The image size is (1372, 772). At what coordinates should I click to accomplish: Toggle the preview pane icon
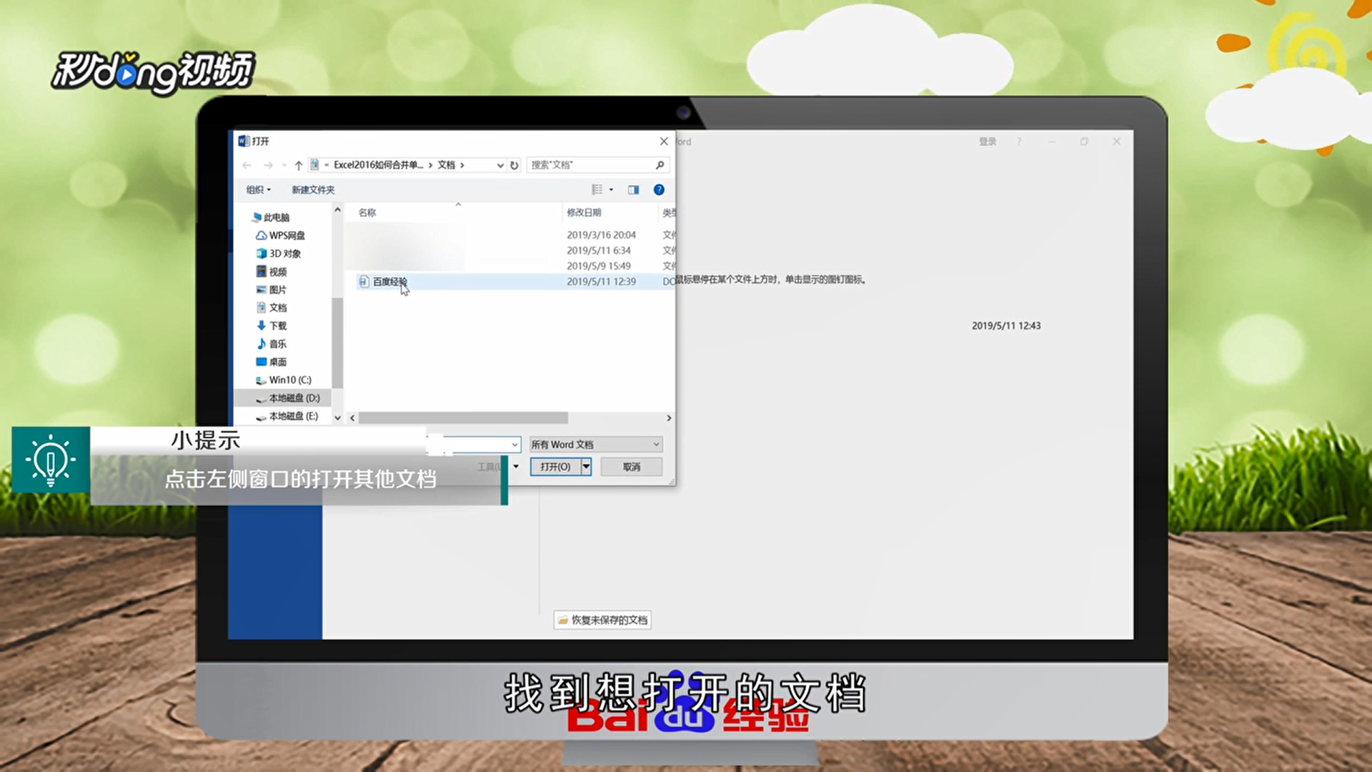(x=633, y=189)
